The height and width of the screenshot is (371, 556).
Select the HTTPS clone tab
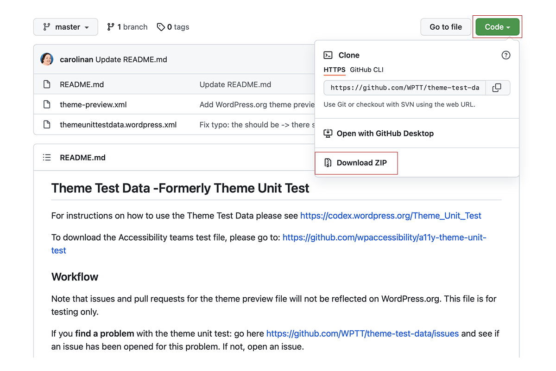[335, 70]
